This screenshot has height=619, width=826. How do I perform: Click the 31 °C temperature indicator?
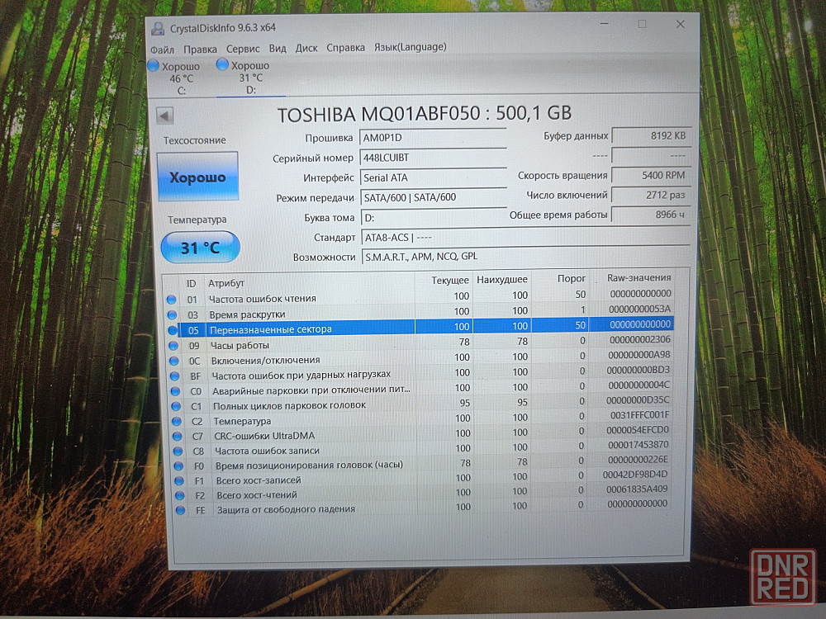click(x=200, y=248)
